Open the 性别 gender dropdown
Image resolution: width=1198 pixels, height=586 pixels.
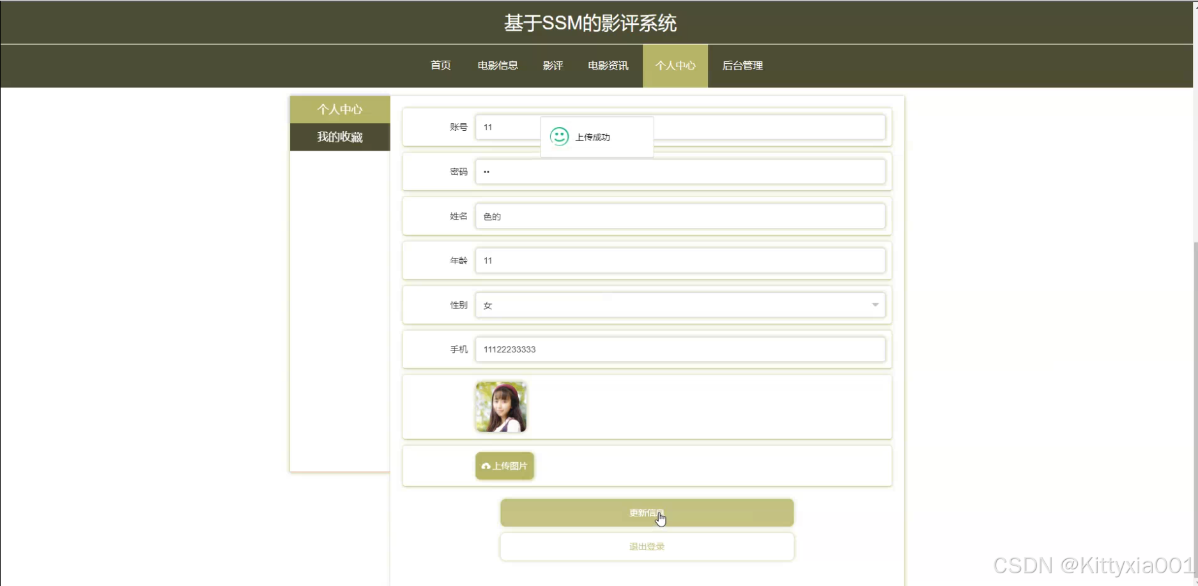[x=679, y=305]
